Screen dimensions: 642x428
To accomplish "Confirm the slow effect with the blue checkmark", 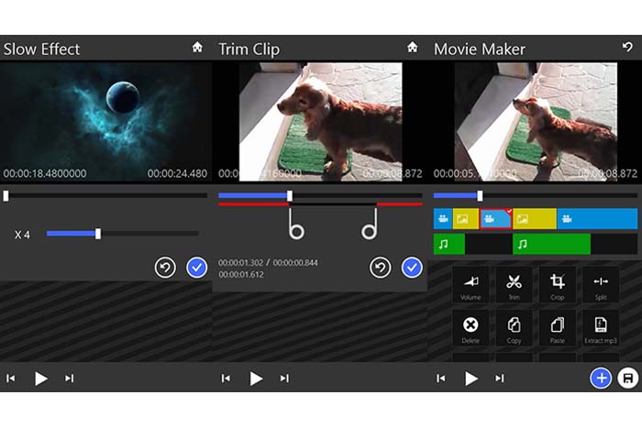I will click(196, 268).
